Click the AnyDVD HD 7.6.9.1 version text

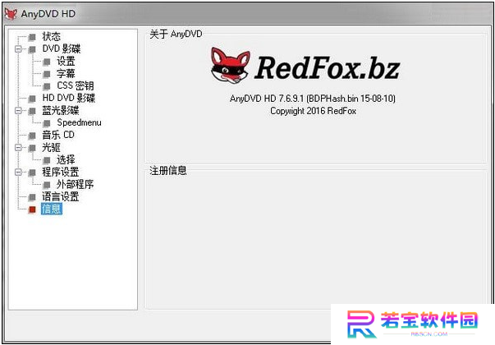click(313, 99)
